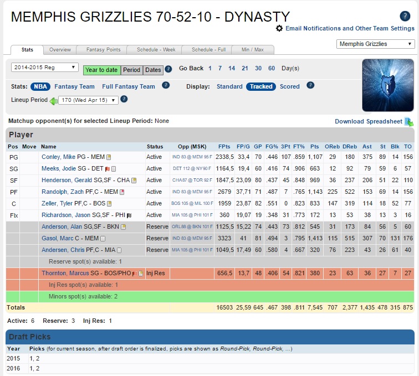Open the 2014-2015 Reg season dropdown
Screen dimensions: 419x376
click(x=45, y=68)
